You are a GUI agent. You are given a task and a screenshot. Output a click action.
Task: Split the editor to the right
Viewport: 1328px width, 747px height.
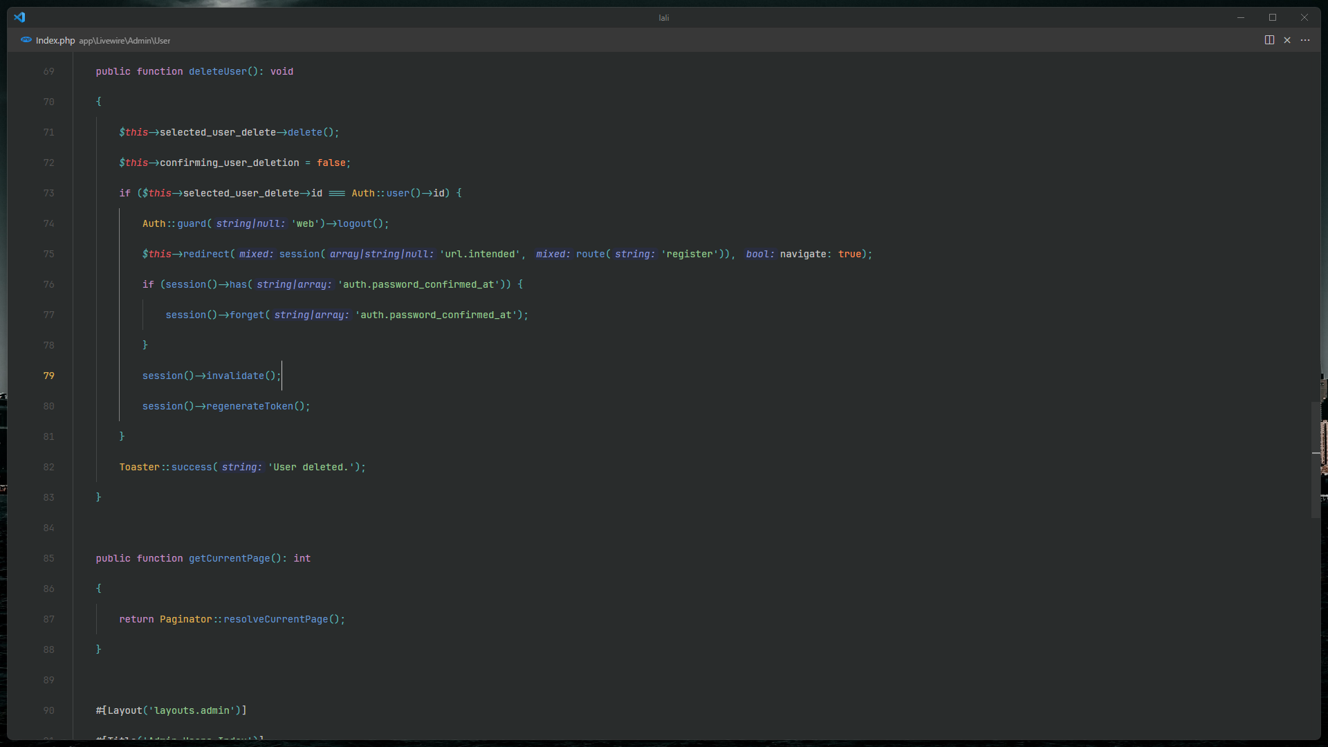pyautogui.click(x=1269, y=40)
